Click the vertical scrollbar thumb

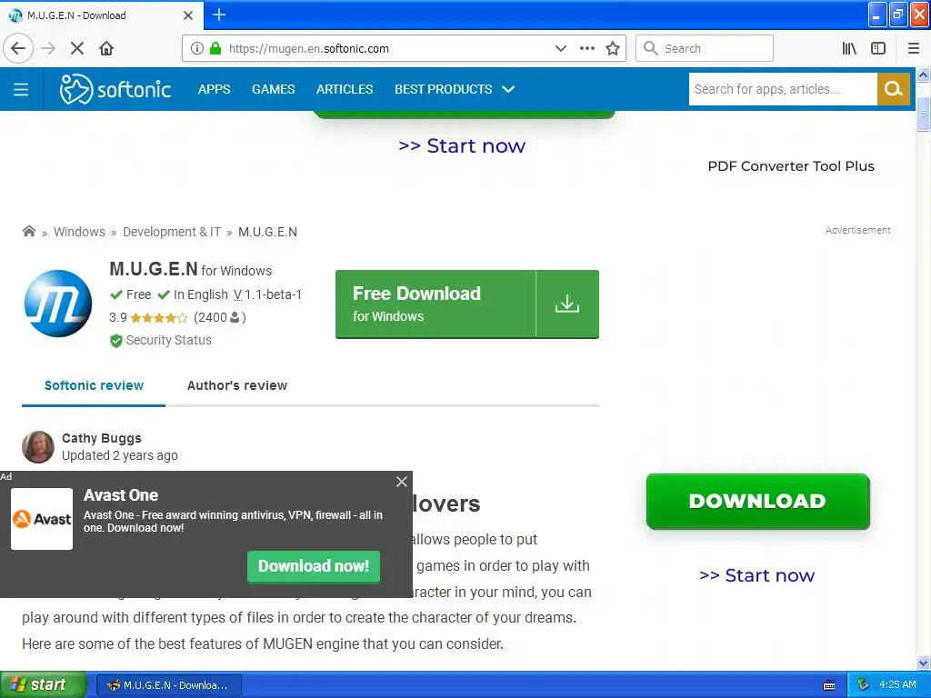pos(923,114)
